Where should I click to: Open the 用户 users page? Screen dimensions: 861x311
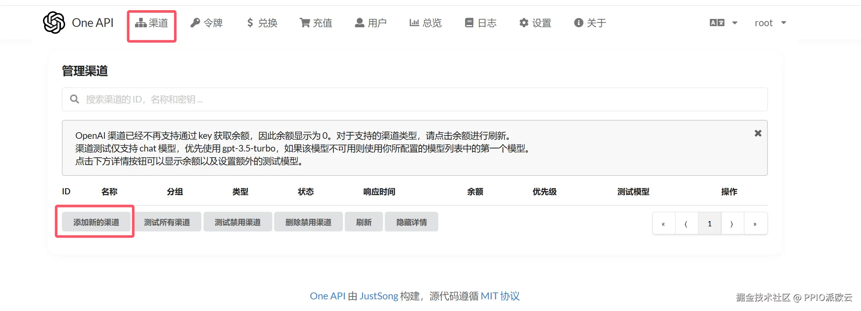tap(371, 23)
